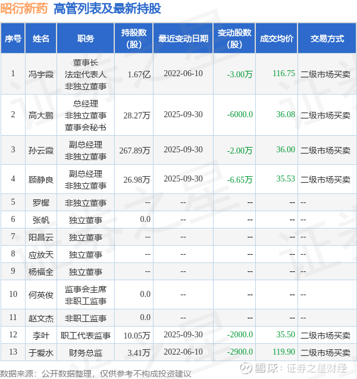Select the name 应放天
Screen dimensions: 357x379
tap(41, 255)
